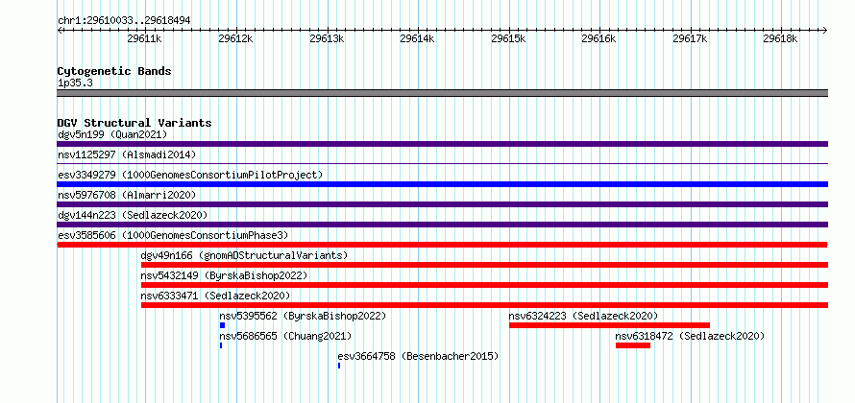Click the nsv6333471 (Sedlazeck2020) label

215,296
